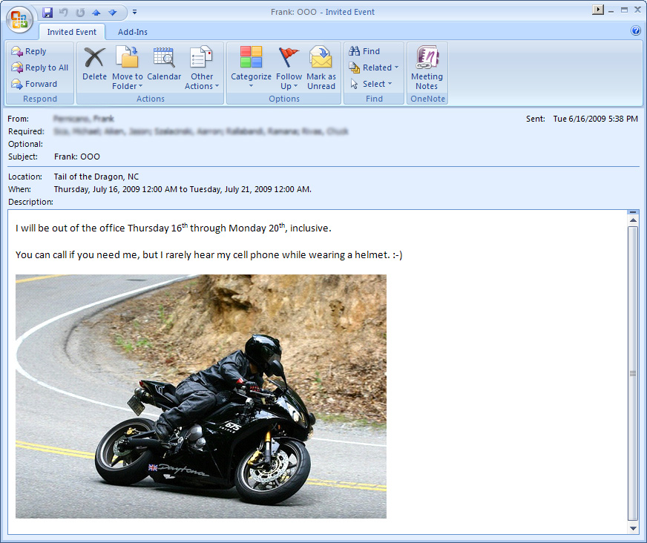Image resolution: width=647 pixels, height=543 pixels.
Task: Expand the Select dropdown
Action: (x=371, y=84)
